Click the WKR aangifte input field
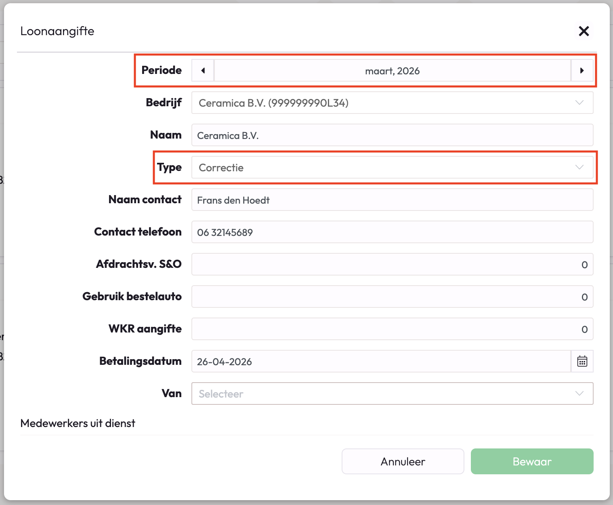Image resolution: width=613 pixels, height=505 pixels. 392,329
